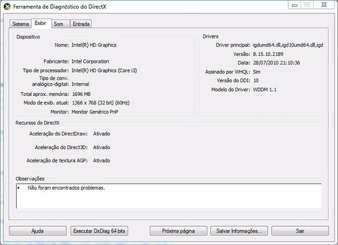Viewport: 338px width, 245px height.
Task: Click inside the Observações text box
Action: click(x=169, y=196)
